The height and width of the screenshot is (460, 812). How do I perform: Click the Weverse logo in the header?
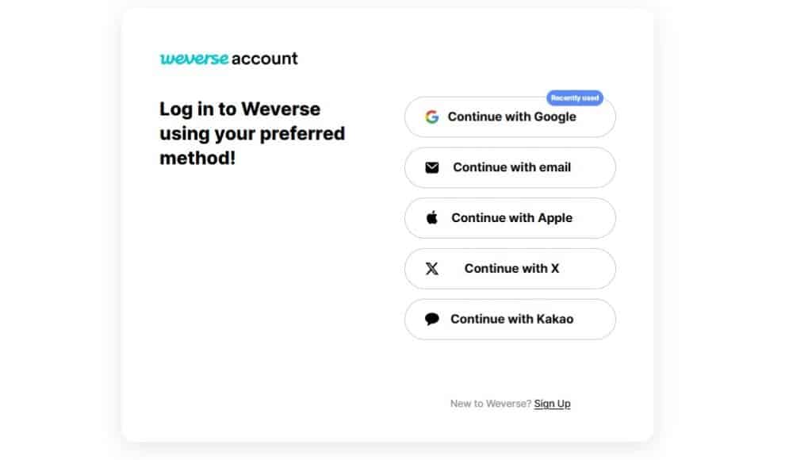pyautogui.click(x=193, y=57)
